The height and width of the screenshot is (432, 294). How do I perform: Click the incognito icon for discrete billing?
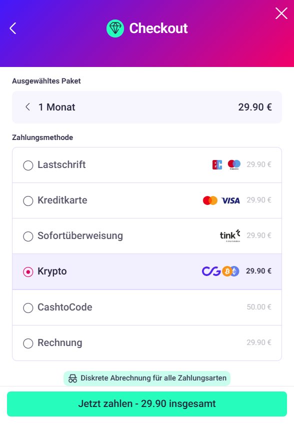coord(72,378)
